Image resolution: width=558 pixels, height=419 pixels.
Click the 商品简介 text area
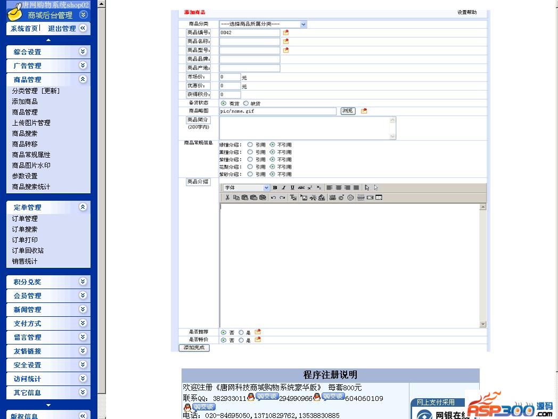pyautogui.click(x=307, y=128)
